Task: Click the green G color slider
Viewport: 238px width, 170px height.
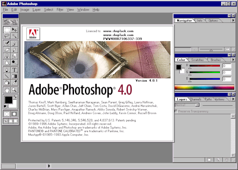Action: click(205, 72)
